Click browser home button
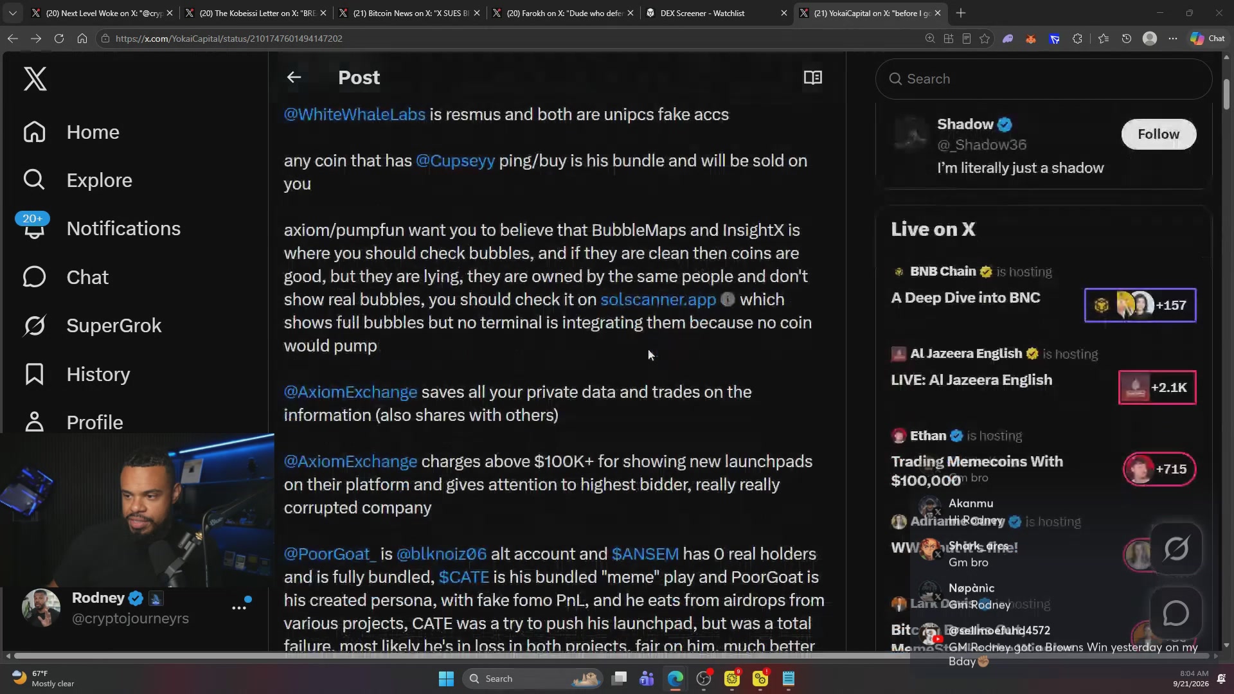1234x694 pixels. tap(82, 39)
